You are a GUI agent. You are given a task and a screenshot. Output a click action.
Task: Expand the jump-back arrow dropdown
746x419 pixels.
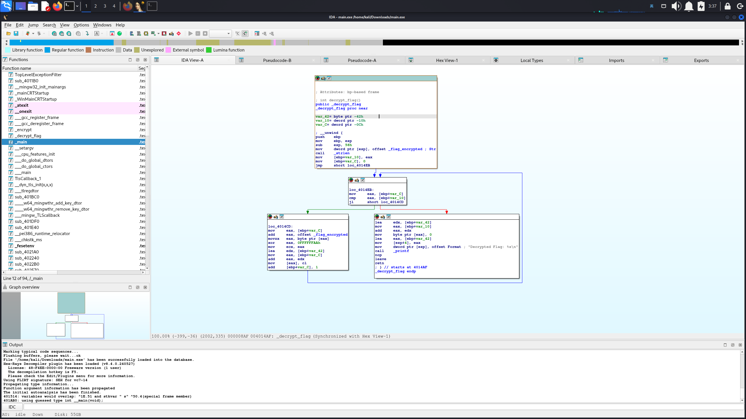33,33
